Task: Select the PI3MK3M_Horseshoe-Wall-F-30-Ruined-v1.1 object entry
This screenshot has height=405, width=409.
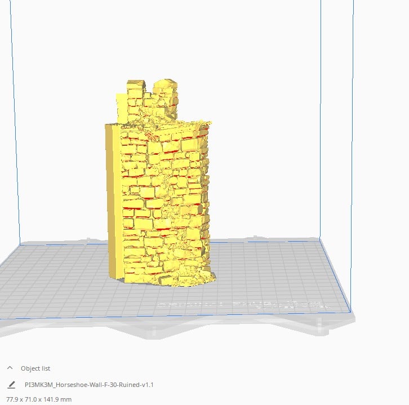Action: (x=89, y=385)
